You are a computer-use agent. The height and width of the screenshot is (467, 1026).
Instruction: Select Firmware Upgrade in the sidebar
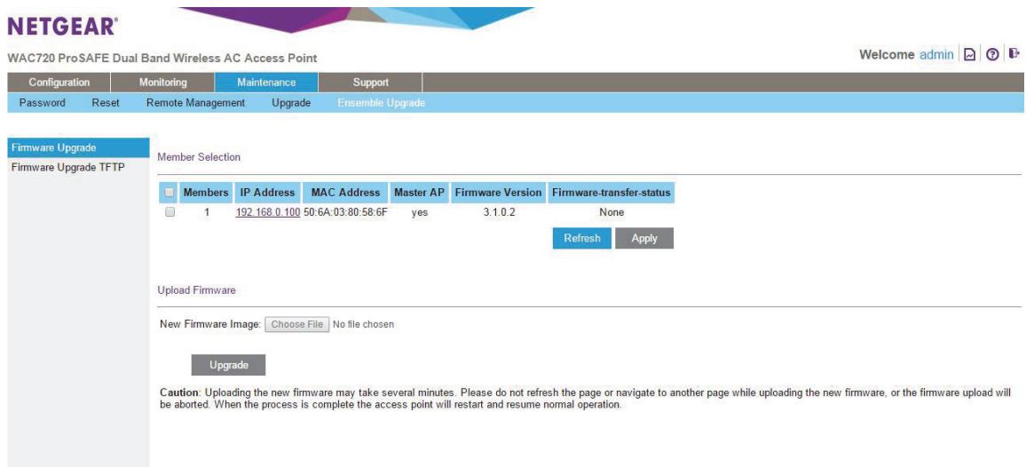78,148
